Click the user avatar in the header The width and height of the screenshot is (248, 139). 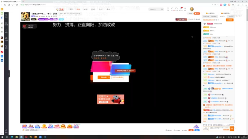pos(192,9)
